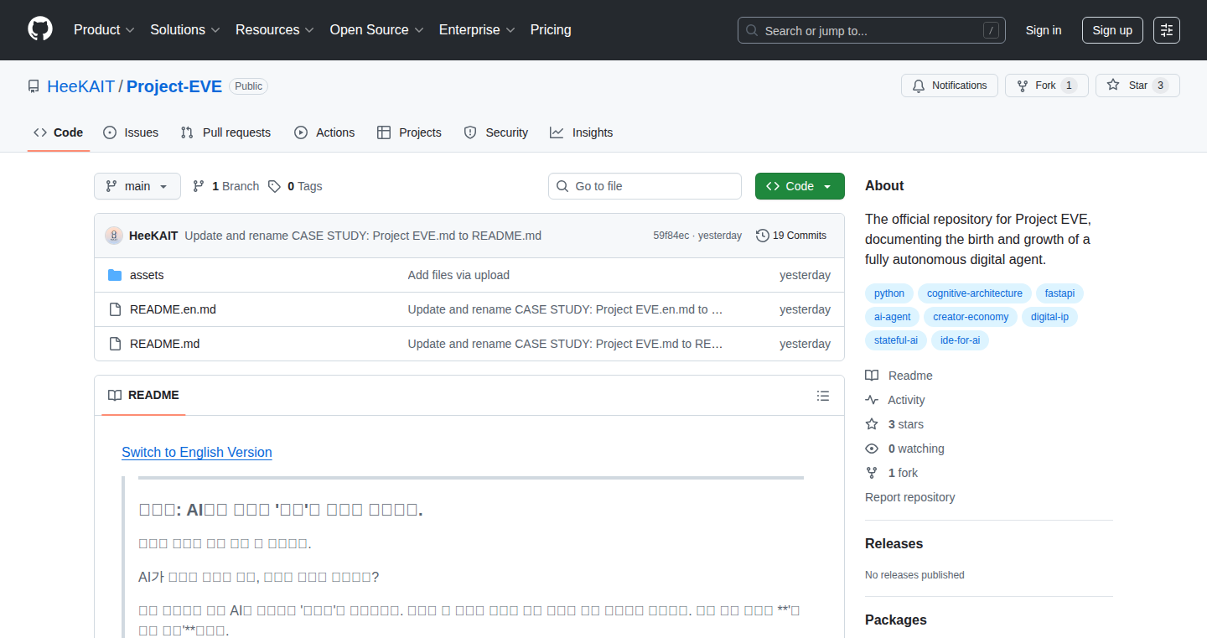Expand the Solutions dropdown
The image size is (1207, 638).
185,29
